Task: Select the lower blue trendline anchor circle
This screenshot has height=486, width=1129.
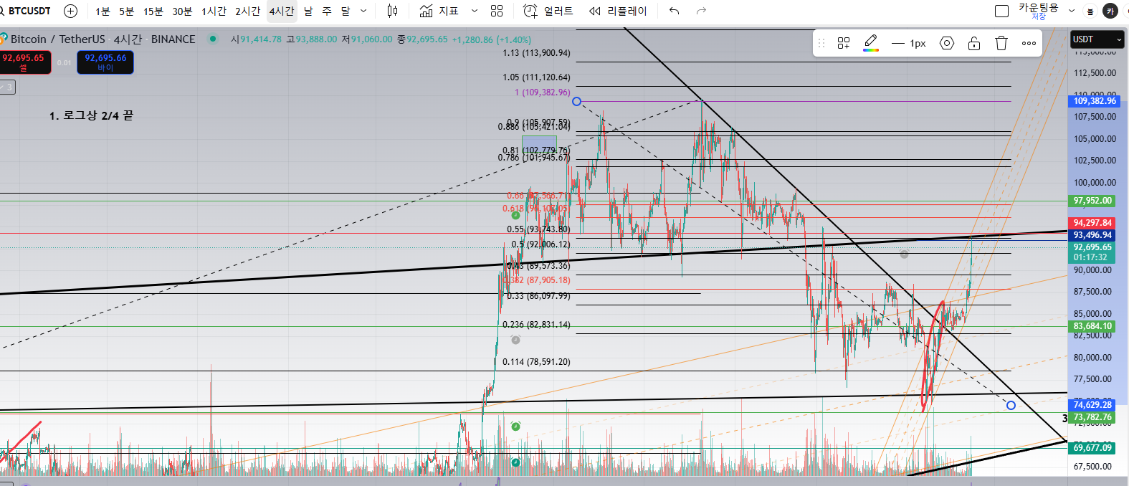Action: pos(1011,405)
